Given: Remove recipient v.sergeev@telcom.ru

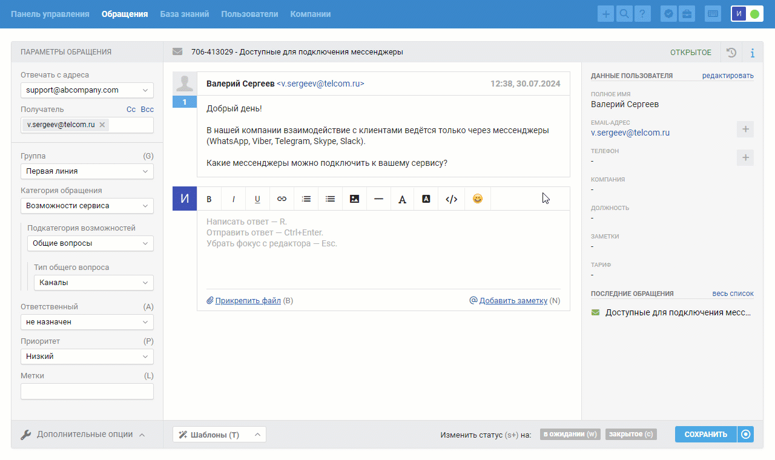Looking at the screenshot, I should click(x=102, y=125).
